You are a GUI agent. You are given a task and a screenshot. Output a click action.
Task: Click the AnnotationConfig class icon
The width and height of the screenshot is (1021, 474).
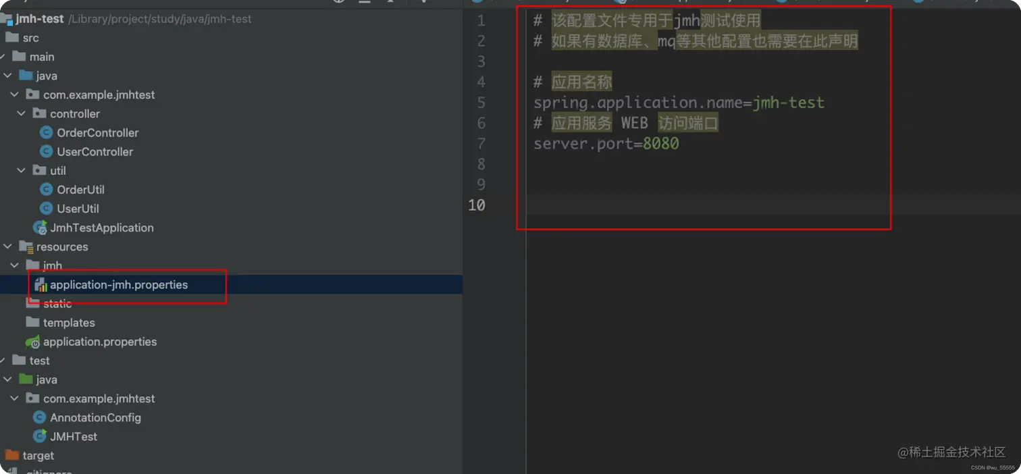40,417
